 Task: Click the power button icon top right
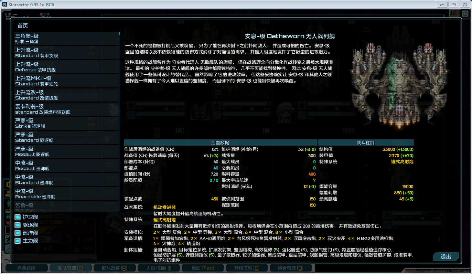point(465,13)
